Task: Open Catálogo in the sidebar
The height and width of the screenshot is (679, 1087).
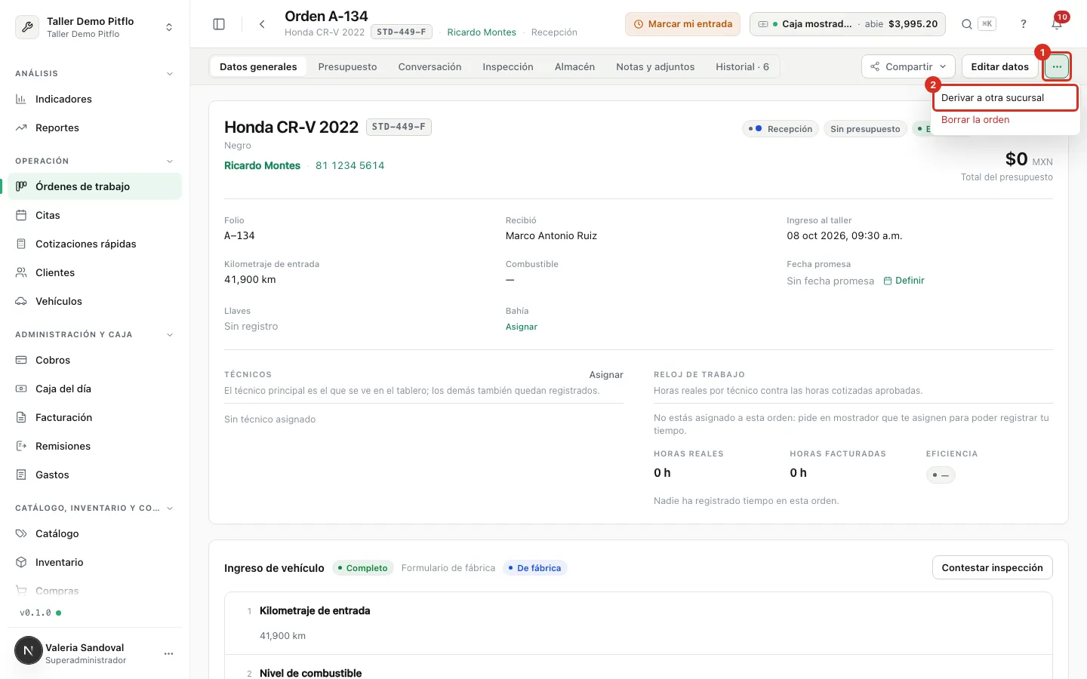Action: (x=94, y=533)
